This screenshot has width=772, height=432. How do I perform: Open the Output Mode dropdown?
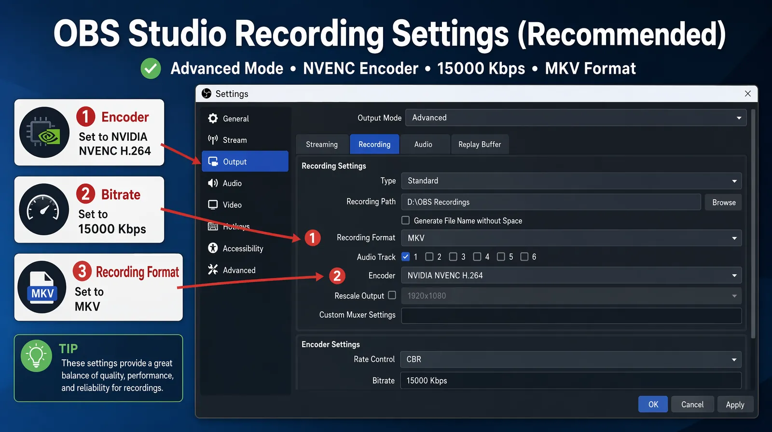pos(576,118)
